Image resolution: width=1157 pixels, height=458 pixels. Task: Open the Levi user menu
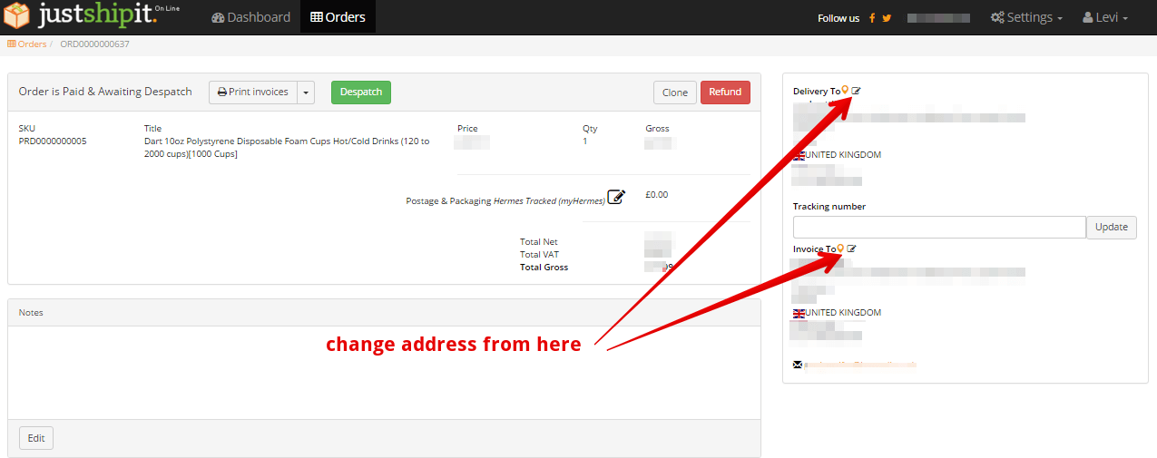(x=1105, y=17)
